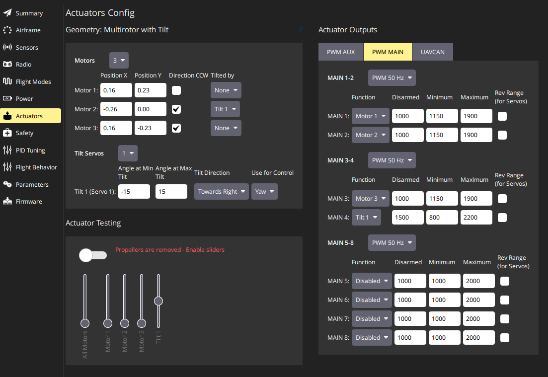Image resolution: width=548 pixels, height=377 pixels.
Task: Open Motor 3 Tilted by dropdown
Action: pos(226,128)
